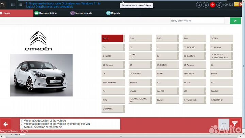Choose the C-ZERO model
This screenshot has height=138, width=245.
pyautogui.click(x=221, y=38)
